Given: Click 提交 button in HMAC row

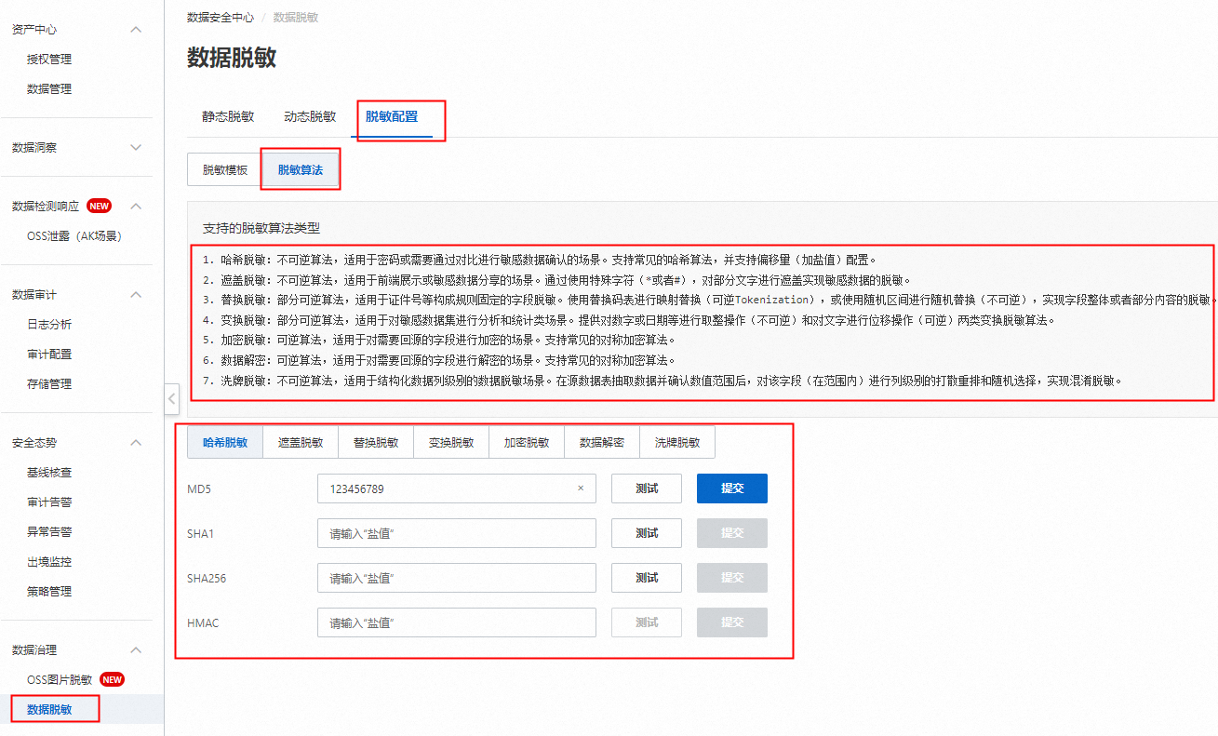Looking at the screenshot, I should [x=732, y=622].
